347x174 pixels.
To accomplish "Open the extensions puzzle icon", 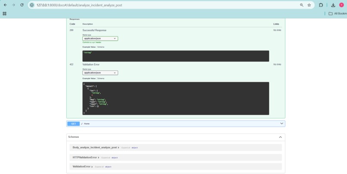I will (x=321, y=5).
